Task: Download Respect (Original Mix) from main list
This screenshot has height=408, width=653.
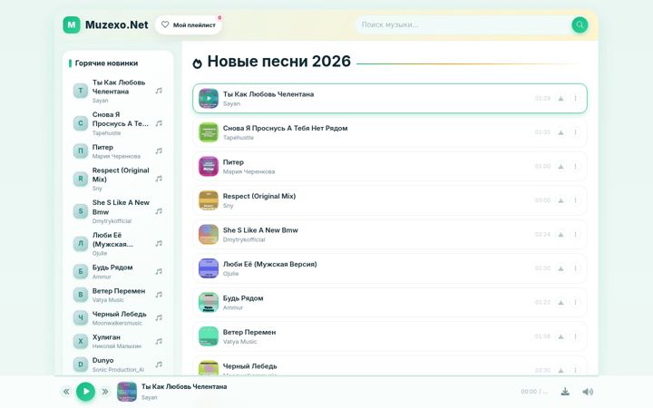Action: [x=561, y=200]
